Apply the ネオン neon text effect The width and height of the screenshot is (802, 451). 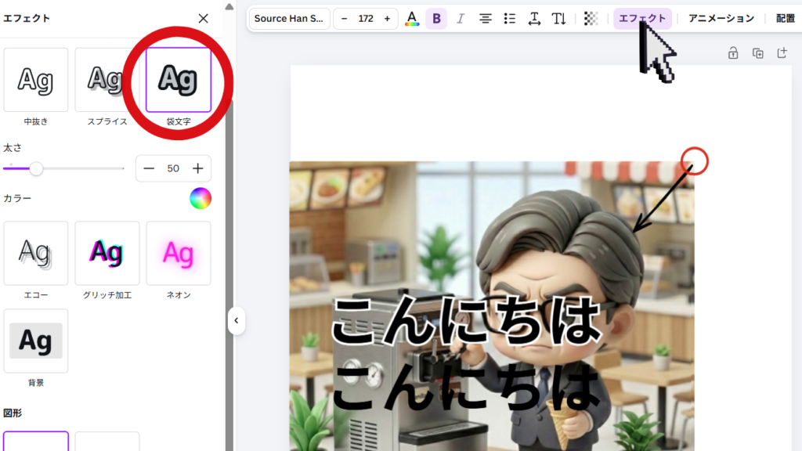[178, 253]
